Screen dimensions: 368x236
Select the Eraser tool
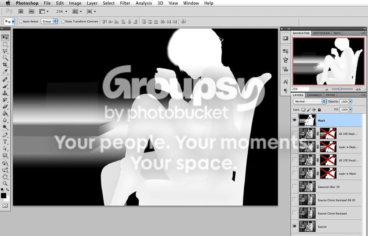pyautogui.click(x=5, y=106)
